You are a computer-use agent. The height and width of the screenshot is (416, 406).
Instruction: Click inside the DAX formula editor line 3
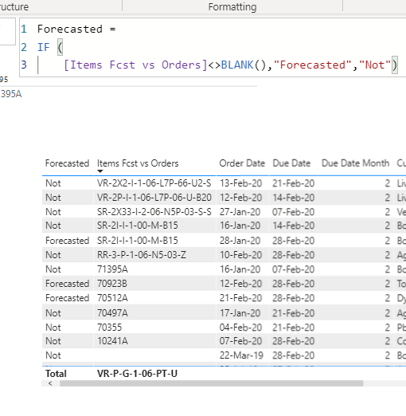click(217, 65)
